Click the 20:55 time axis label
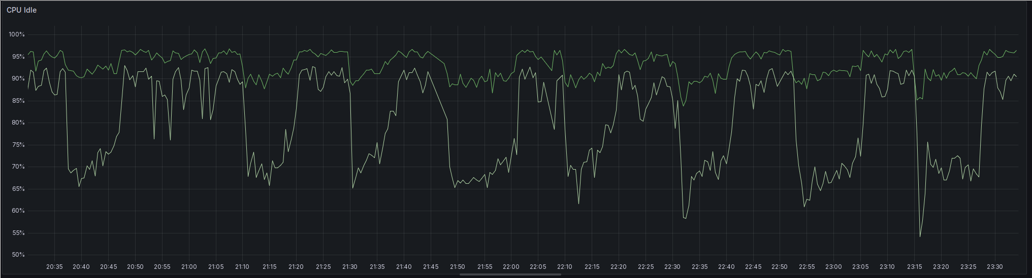The image size is (1032, 278). 162,267
